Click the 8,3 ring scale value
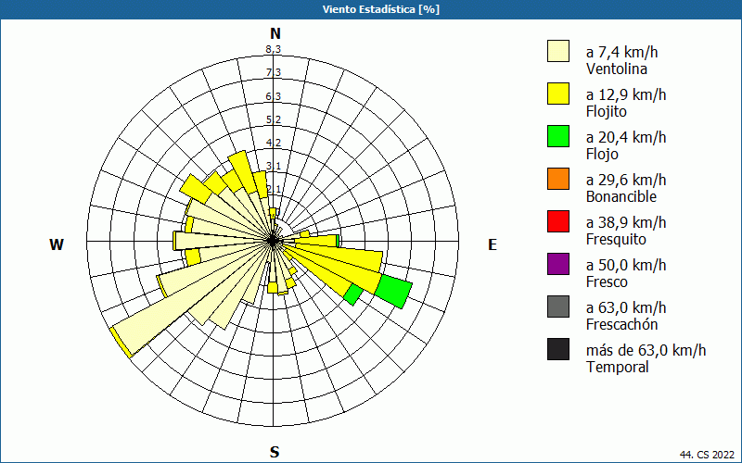This screenshot has height=463, width=742. click(x=273, y=49)
